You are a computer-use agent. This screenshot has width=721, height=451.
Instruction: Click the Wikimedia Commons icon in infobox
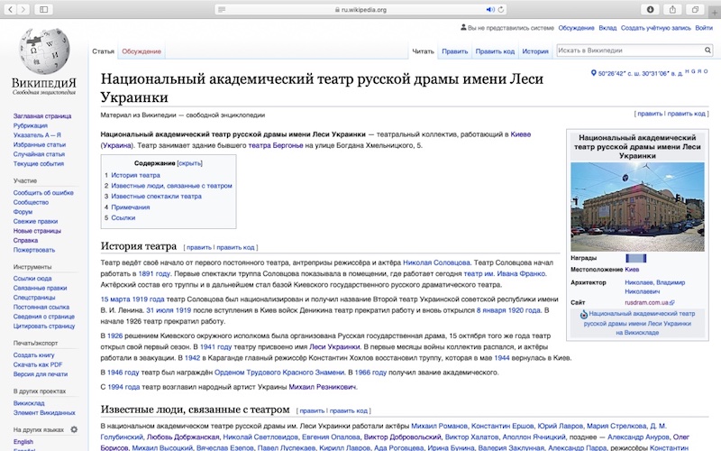point(583,314)
